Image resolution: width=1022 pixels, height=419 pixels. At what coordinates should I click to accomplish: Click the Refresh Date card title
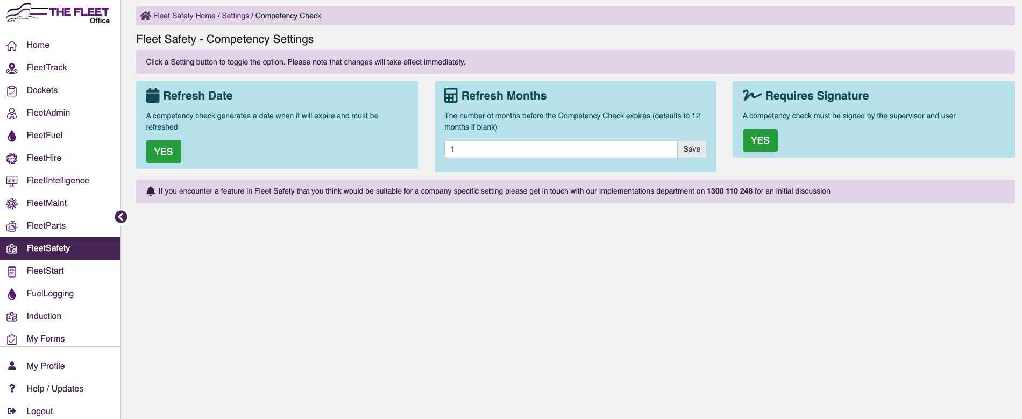tap(198, 96)
